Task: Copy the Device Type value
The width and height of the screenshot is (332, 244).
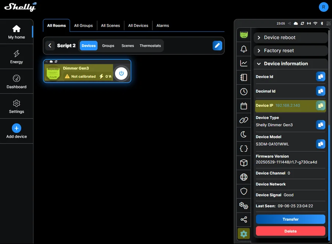Action: coord(321,125)
